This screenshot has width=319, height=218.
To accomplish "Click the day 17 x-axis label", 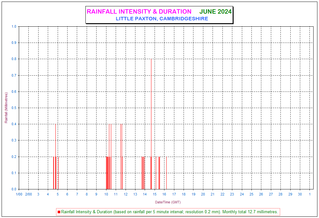I will pos(174,194).
